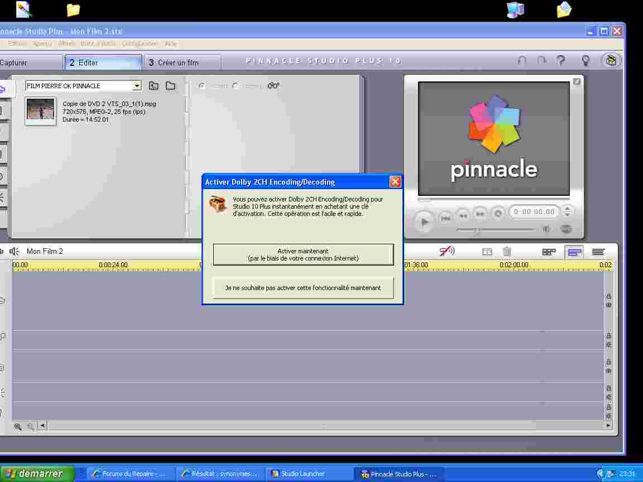Image resolution: width=643 pixels, height=482 pixels.
Task: Click the split clip razor icon
Action: pos(487,252)
